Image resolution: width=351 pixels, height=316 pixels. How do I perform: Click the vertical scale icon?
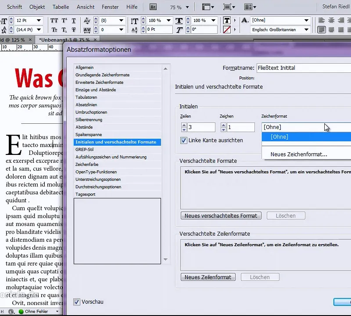134,21
